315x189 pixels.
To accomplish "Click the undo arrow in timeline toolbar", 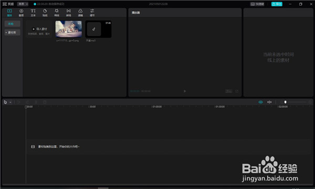I will [x=18, y=102].
